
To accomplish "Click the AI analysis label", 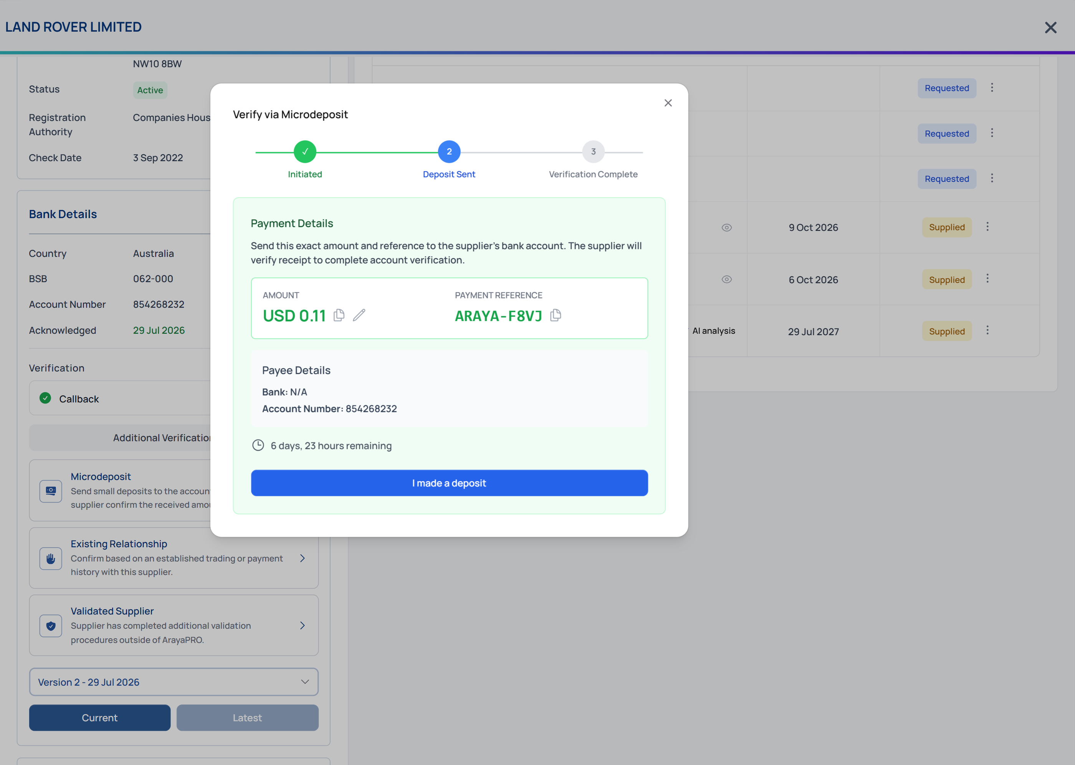I will click(x=713, y=331).
